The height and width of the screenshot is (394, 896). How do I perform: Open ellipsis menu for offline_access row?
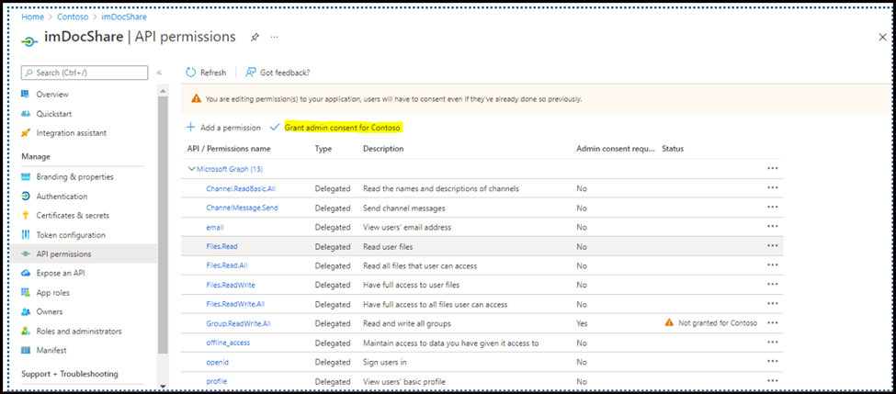point(773,342)
